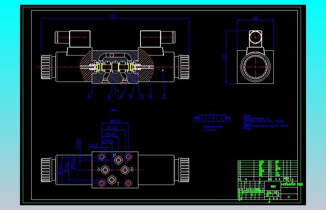Select the hydraulic valve schematic symbol

[x=212, y=118]
